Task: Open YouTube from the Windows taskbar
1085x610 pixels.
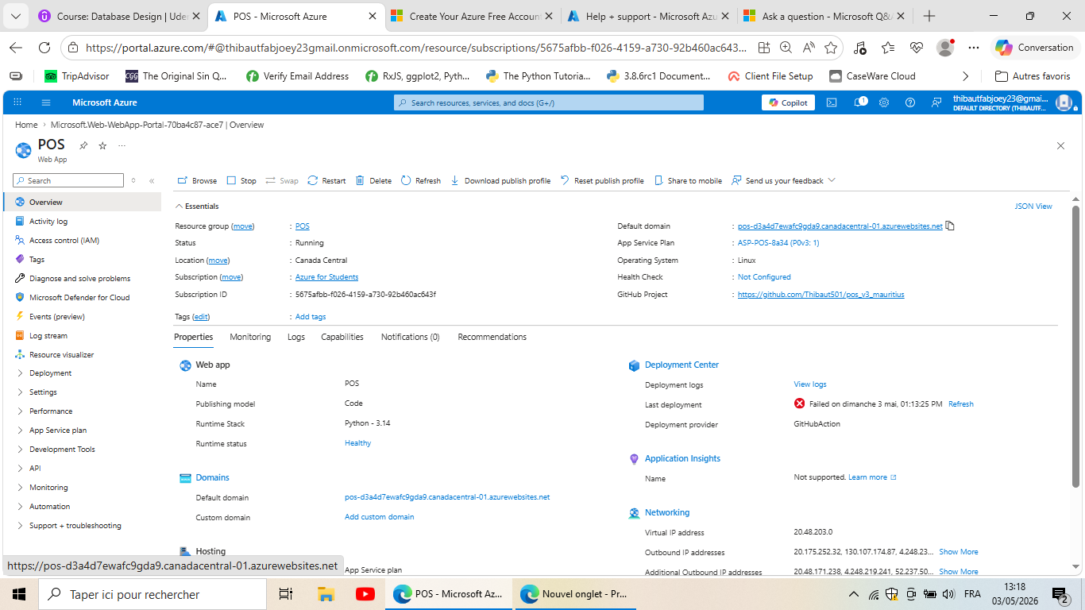Action: tap(365, 594)
